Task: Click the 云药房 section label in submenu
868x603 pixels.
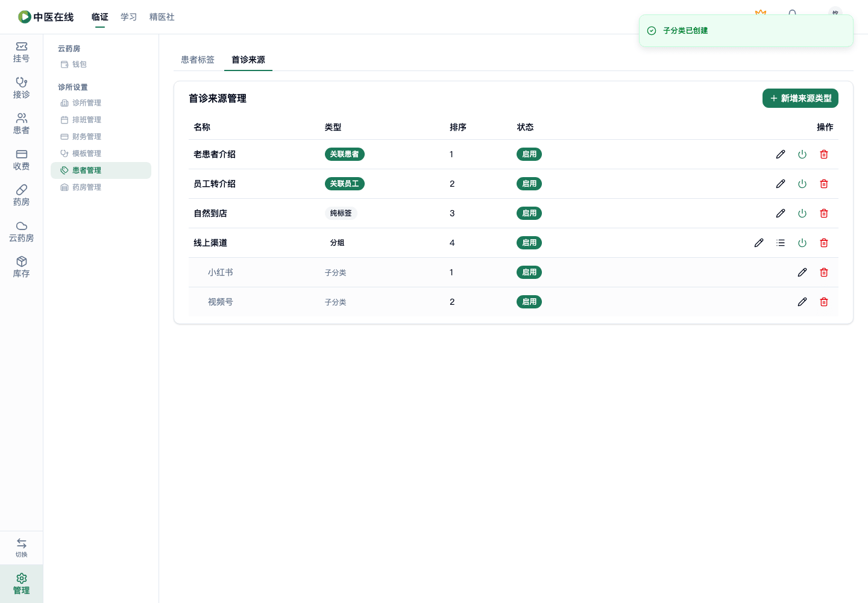Action: [69, 49]
